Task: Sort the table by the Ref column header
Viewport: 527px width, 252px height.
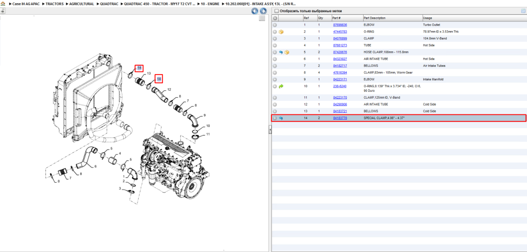Action: point(309,18)
